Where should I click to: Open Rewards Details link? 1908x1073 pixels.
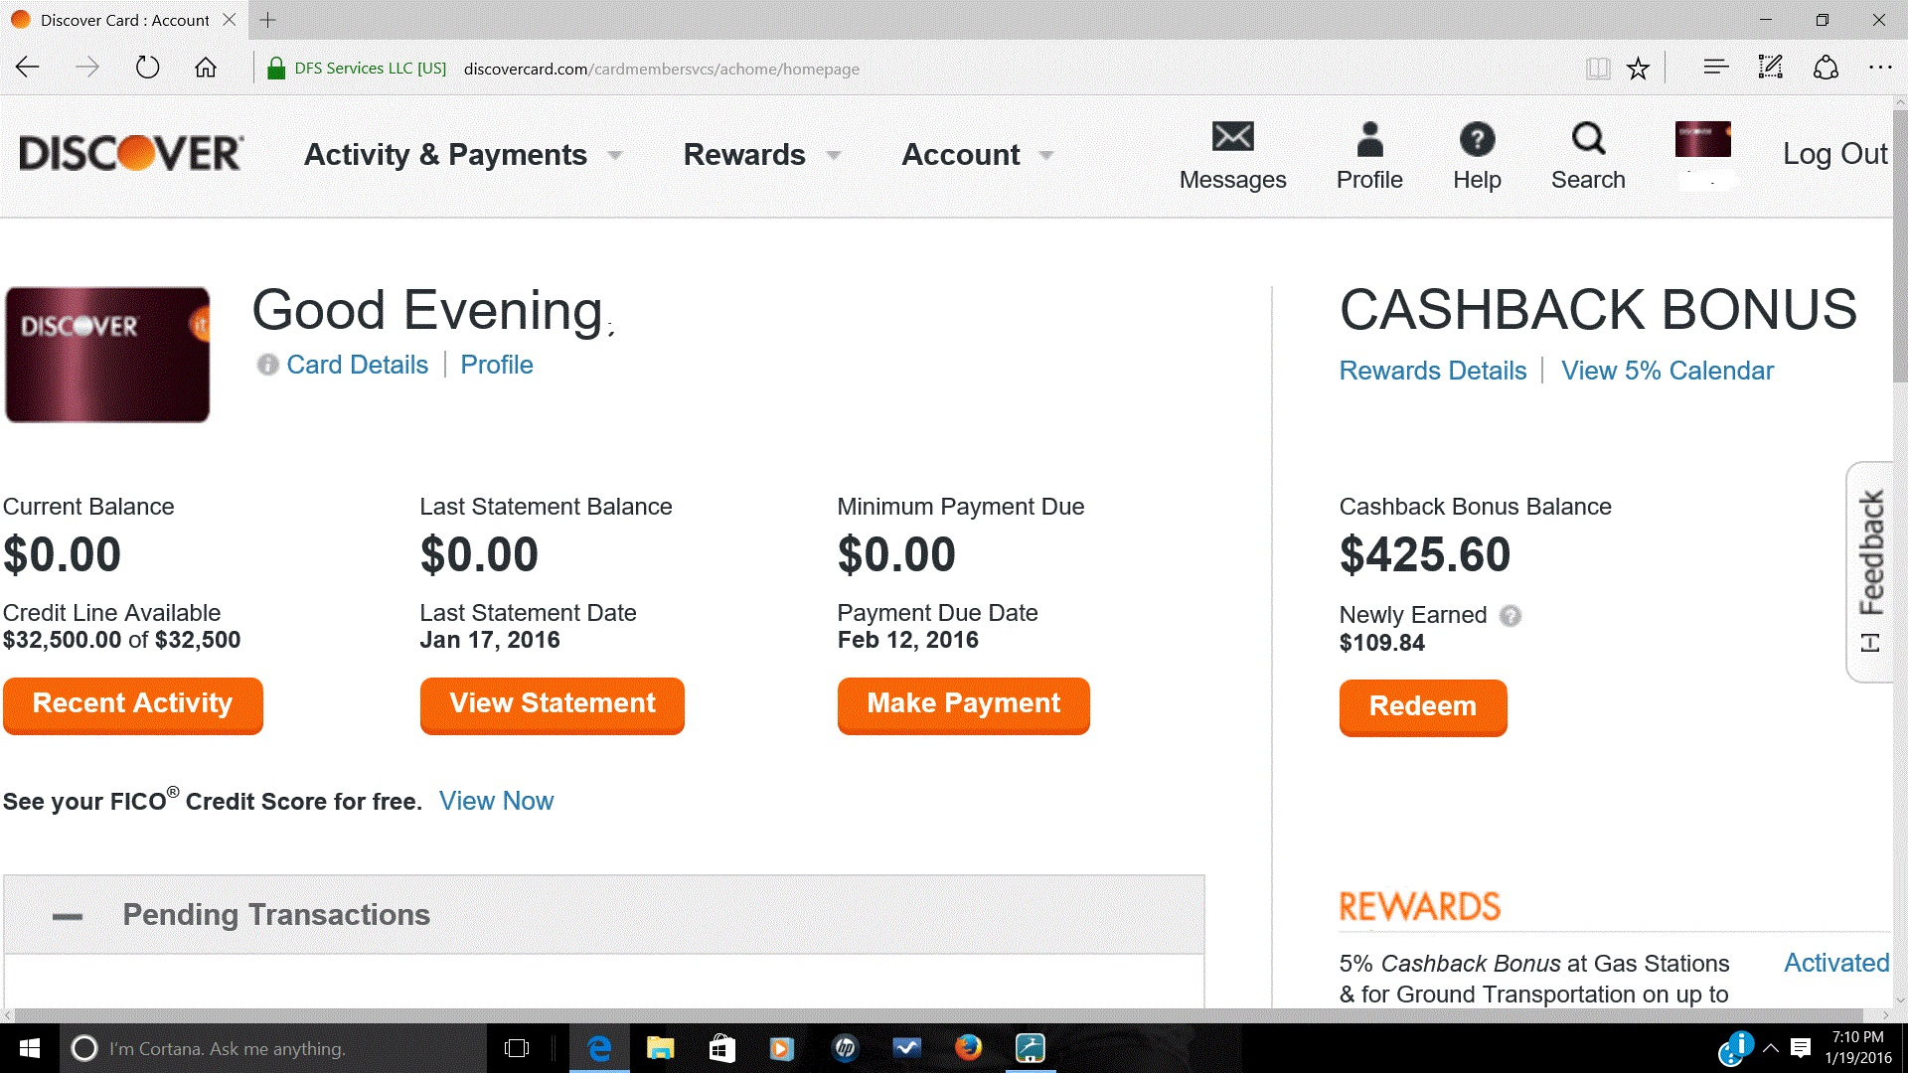pyautogui.click(x=1432, y=371)
